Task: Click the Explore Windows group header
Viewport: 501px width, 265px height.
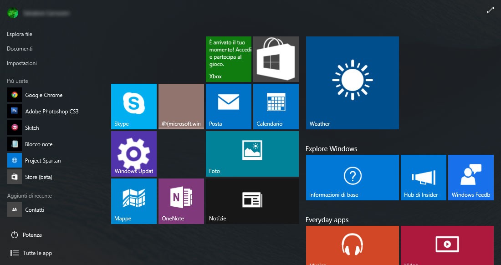Action: click(x=331, y=149)
